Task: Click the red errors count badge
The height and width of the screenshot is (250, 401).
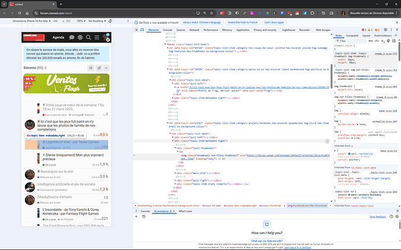Action: 364,30
